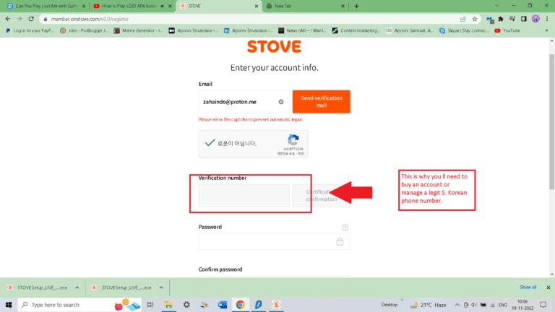The width and height of the screenshot is (555, 312).
Task: Bookmark this page with the star icon
Action: (x=475, y=19)
